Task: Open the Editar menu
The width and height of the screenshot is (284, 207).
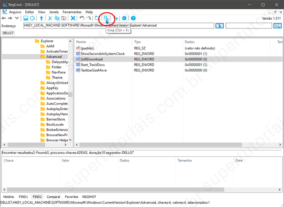Action: pyautogui.click(x=30, y=12)
